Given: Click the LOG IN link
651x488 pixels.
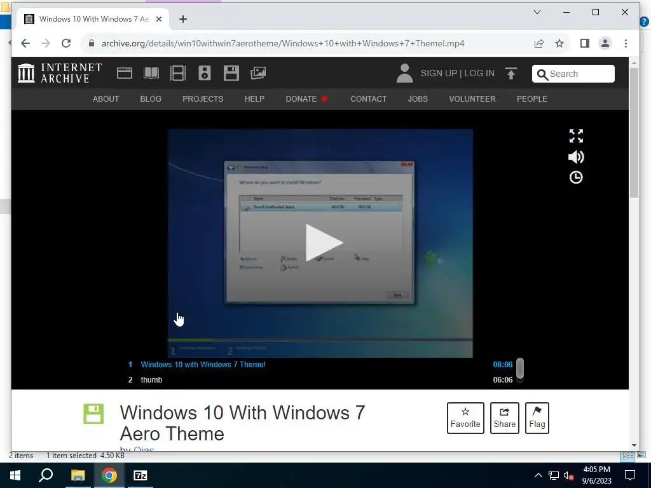Looking at the screenshot, I should (479, 73).
